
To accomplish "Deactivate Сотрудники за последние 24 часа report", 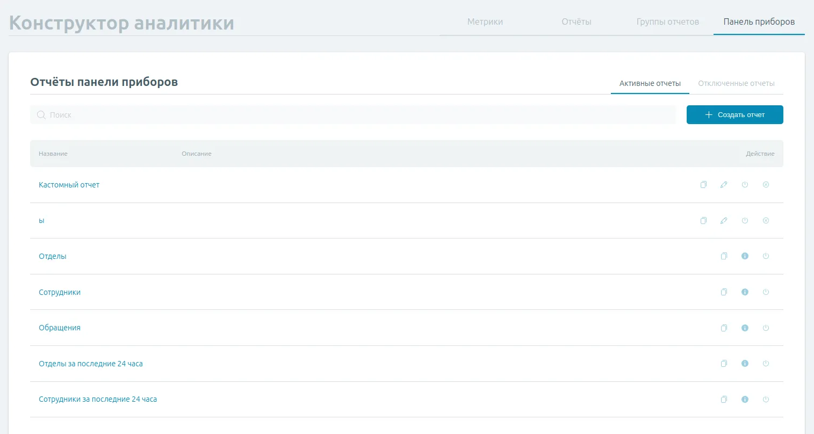I will 766,400.
